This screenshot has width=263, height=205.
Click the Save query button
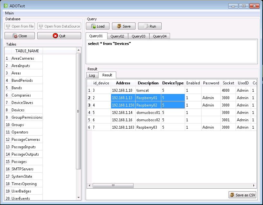124,26
